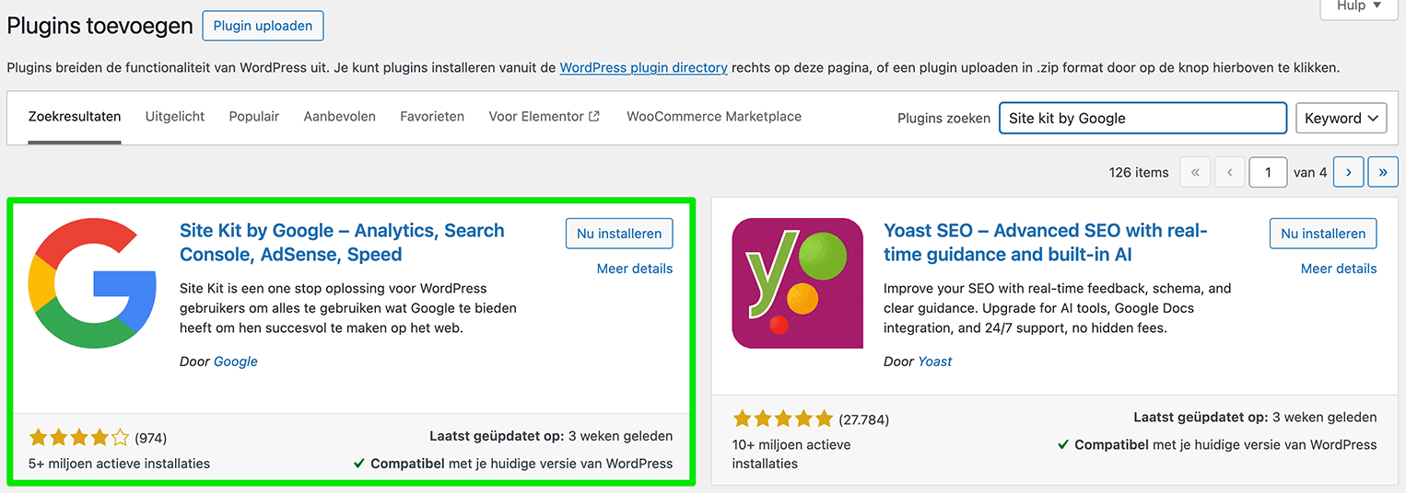
Task: Click the Site Kit star rating
Action: (x=79, y=438)
